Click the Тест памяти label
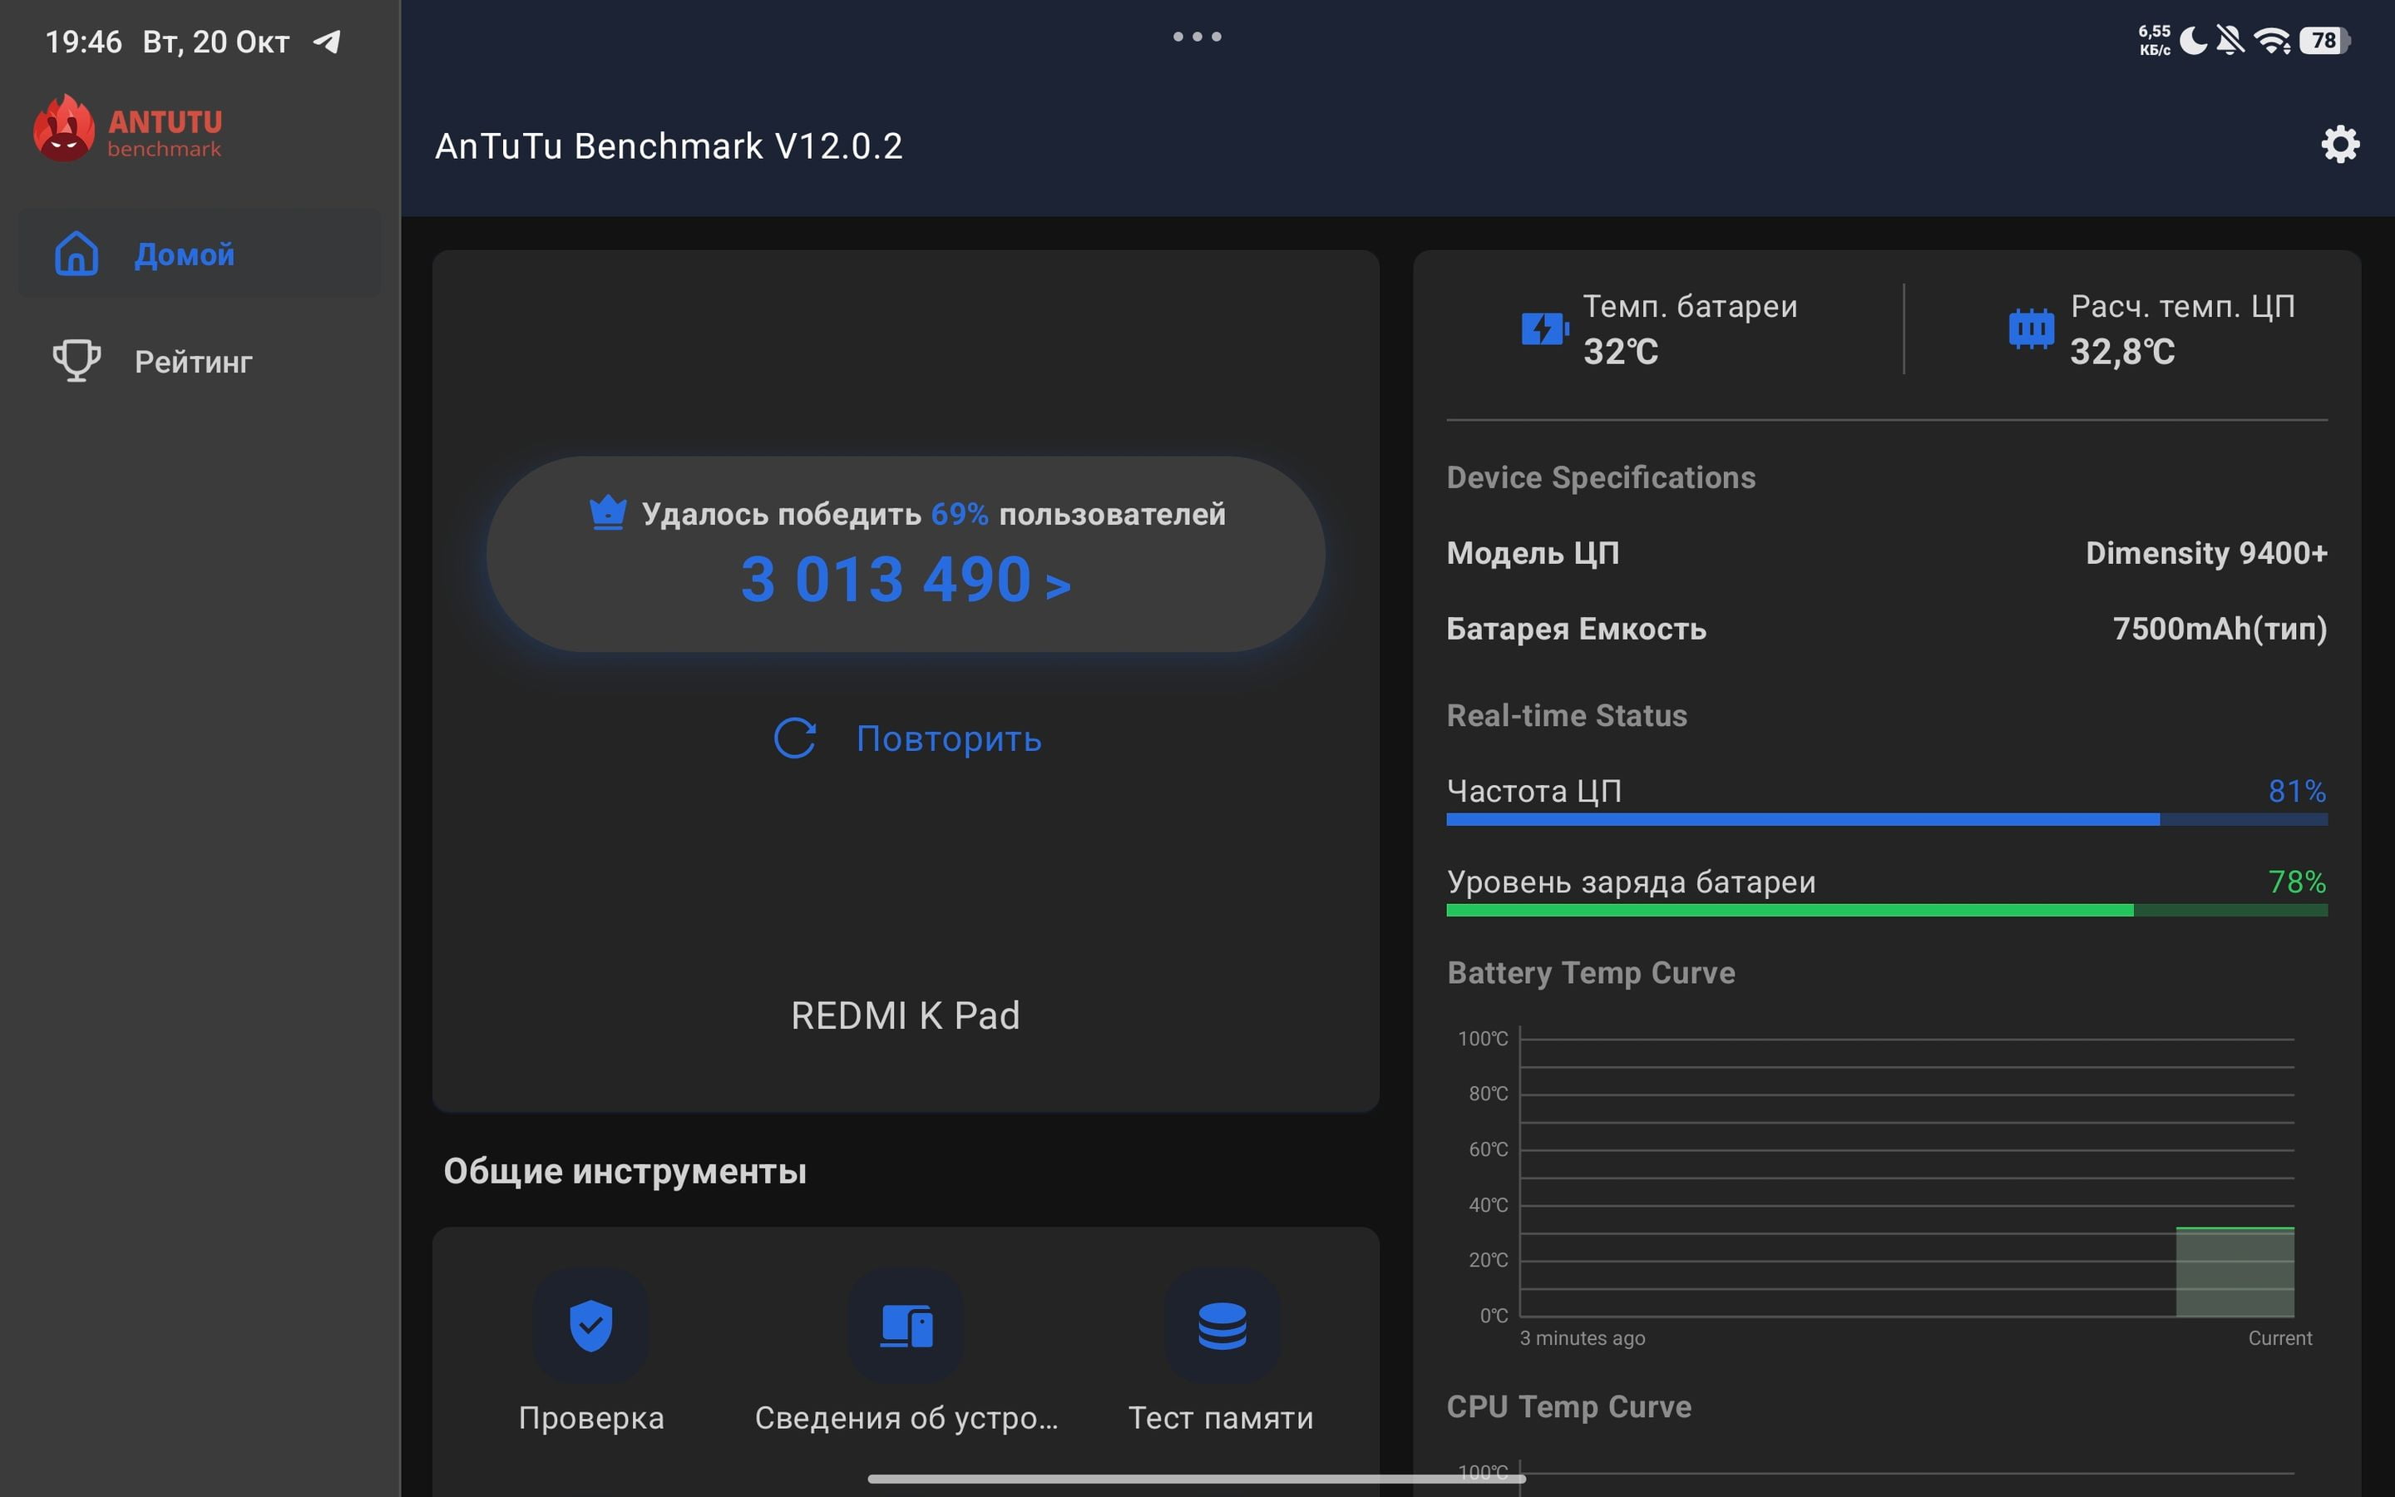This screenshot has height=1497, width=2395. 1222,1418
